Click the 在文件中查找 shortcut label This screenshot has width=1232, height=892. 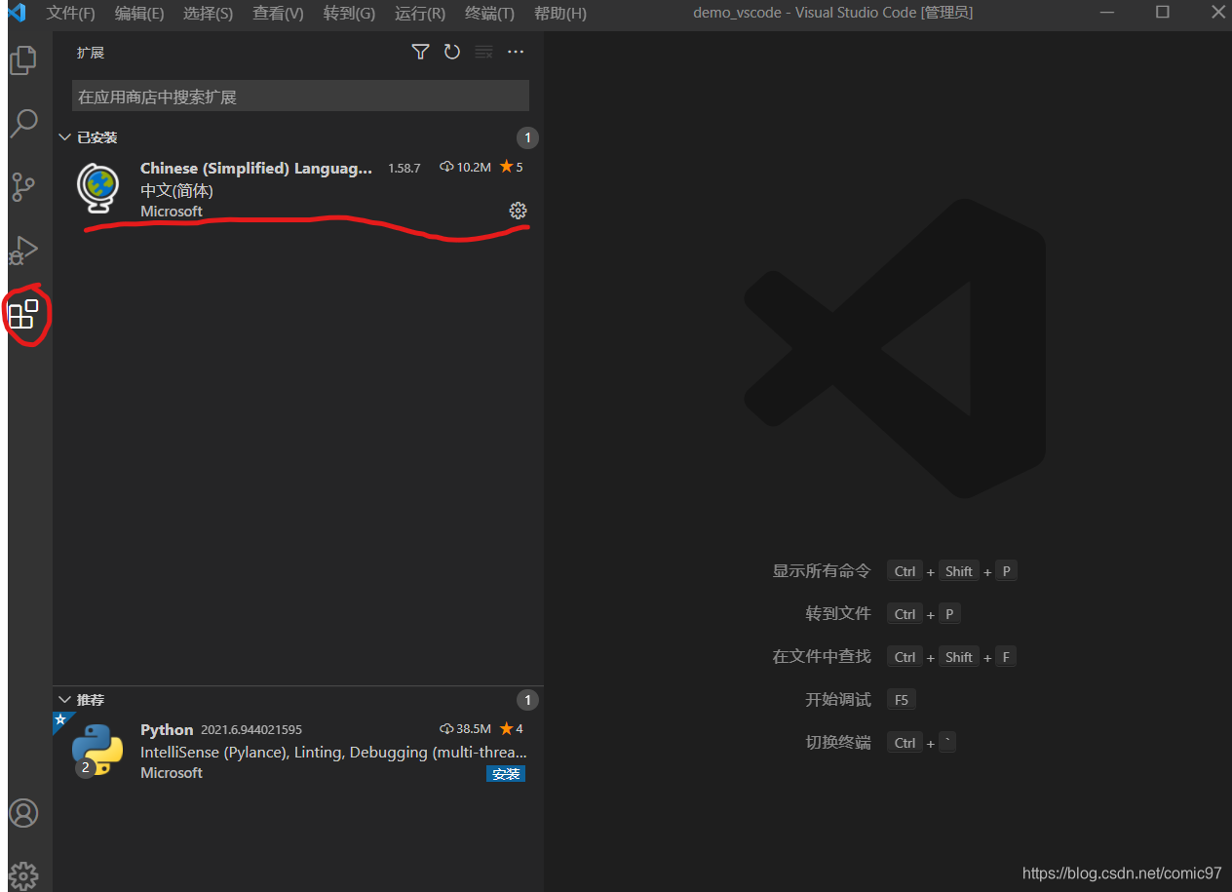(822, 657)
